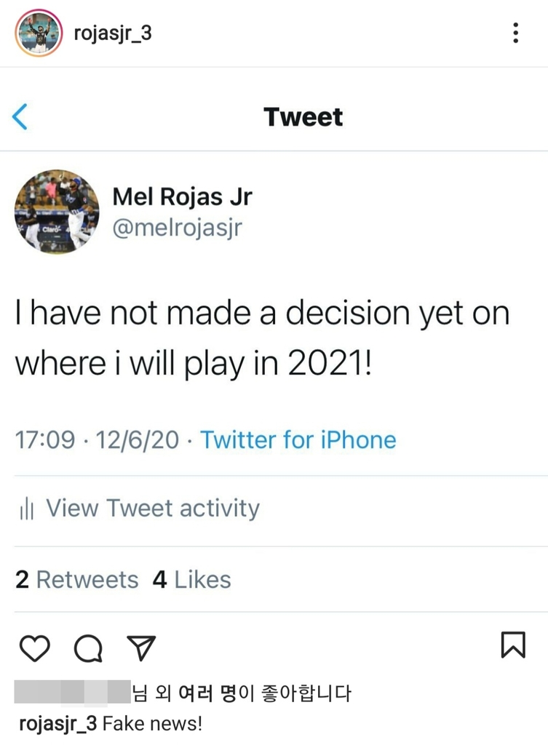The height and width of the screenshot is (745, 548).
Task: Open the @melrojasjr handle
Action: point(177,228)
